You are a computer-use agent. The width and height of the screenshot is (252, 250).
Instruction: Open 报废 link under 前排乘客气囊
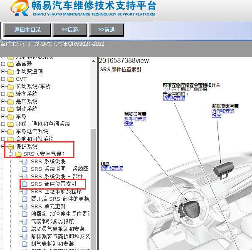217,115
